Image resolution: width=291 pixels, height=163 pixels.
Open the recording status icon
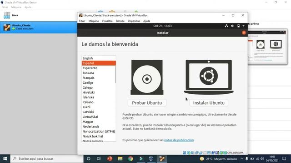(213, 153)
